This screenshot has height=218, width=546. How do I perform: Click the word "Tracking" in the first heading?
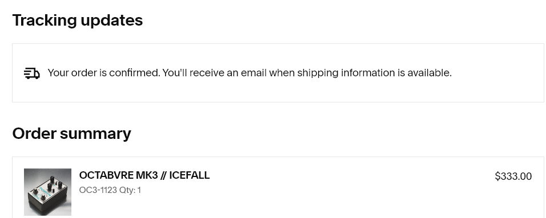45,20
